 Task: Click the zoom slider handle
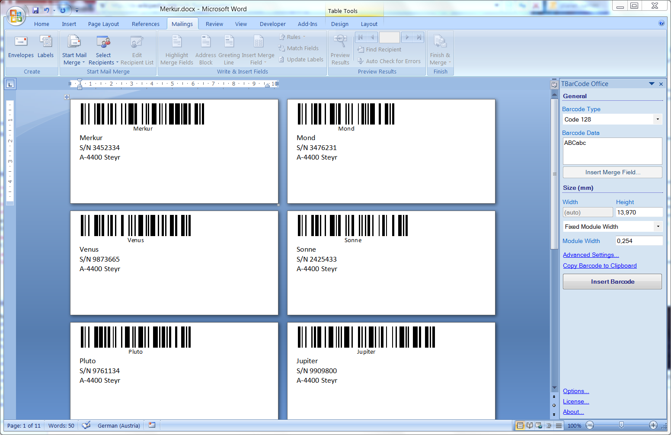pyautogui.click(x=621, y=425)
